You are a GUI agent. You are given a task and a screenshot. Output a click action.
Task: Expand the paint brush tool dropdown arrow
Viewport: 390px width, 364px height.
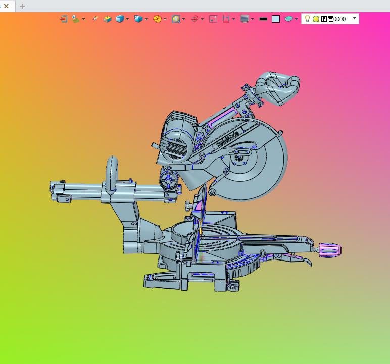click(83, 19)
